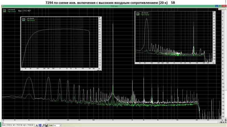Click the cursor readout status field
The height and width of the screenshot is (127, 227).
[x=18, y=125]
